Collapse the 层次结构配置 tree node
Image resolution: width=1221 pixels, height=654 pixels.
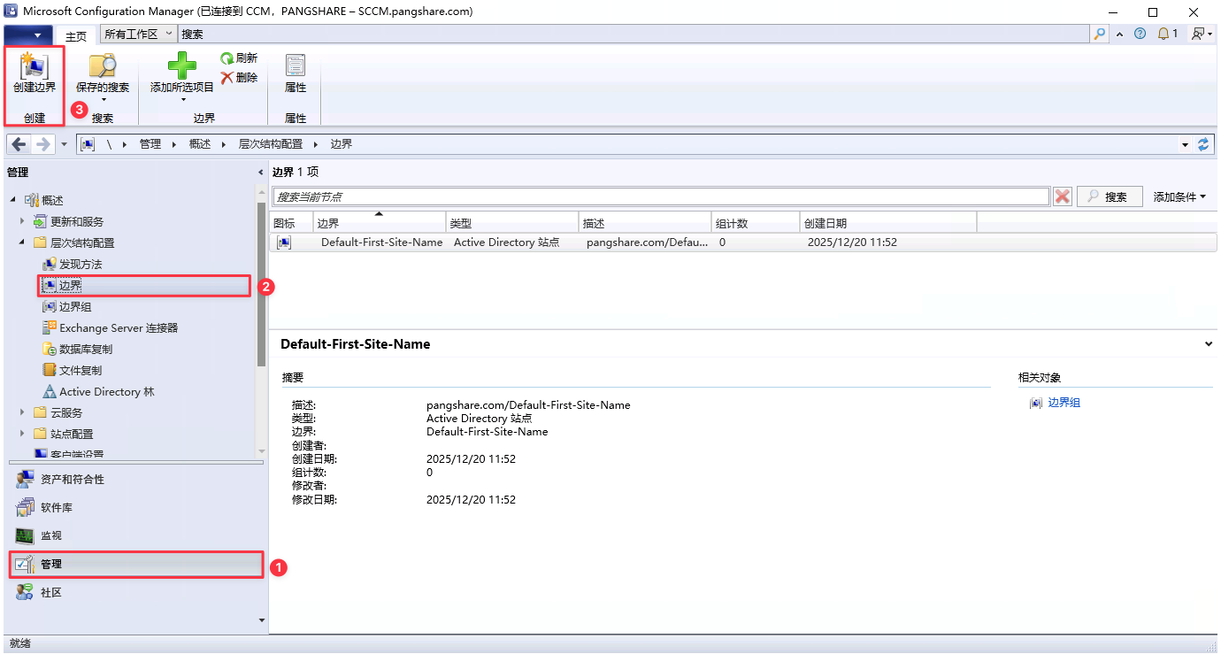pos(22,243)
